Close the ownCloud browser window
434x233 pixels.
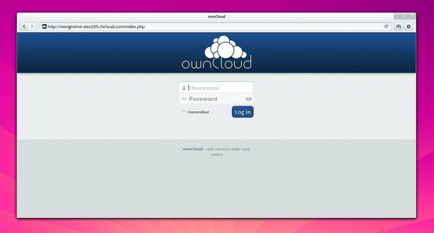412,17
